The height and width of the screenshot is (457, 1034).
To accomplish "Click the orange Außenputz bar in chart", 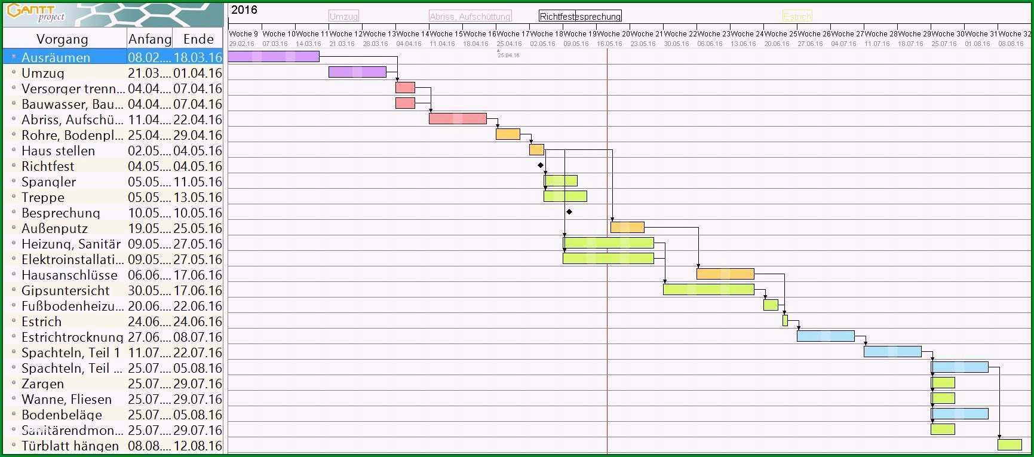I will pyautogui.click(x=627, y=228).
